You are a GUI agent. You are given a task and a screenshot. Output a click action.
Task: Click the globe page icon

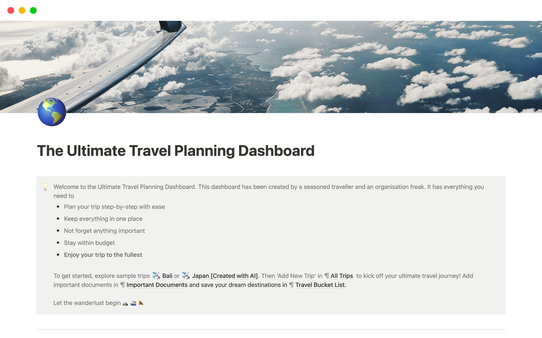tap(52, 112)
